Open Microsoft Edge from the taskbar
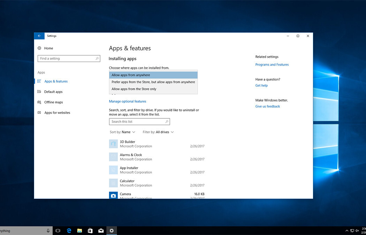366x235 pixels. click(69, 230)
